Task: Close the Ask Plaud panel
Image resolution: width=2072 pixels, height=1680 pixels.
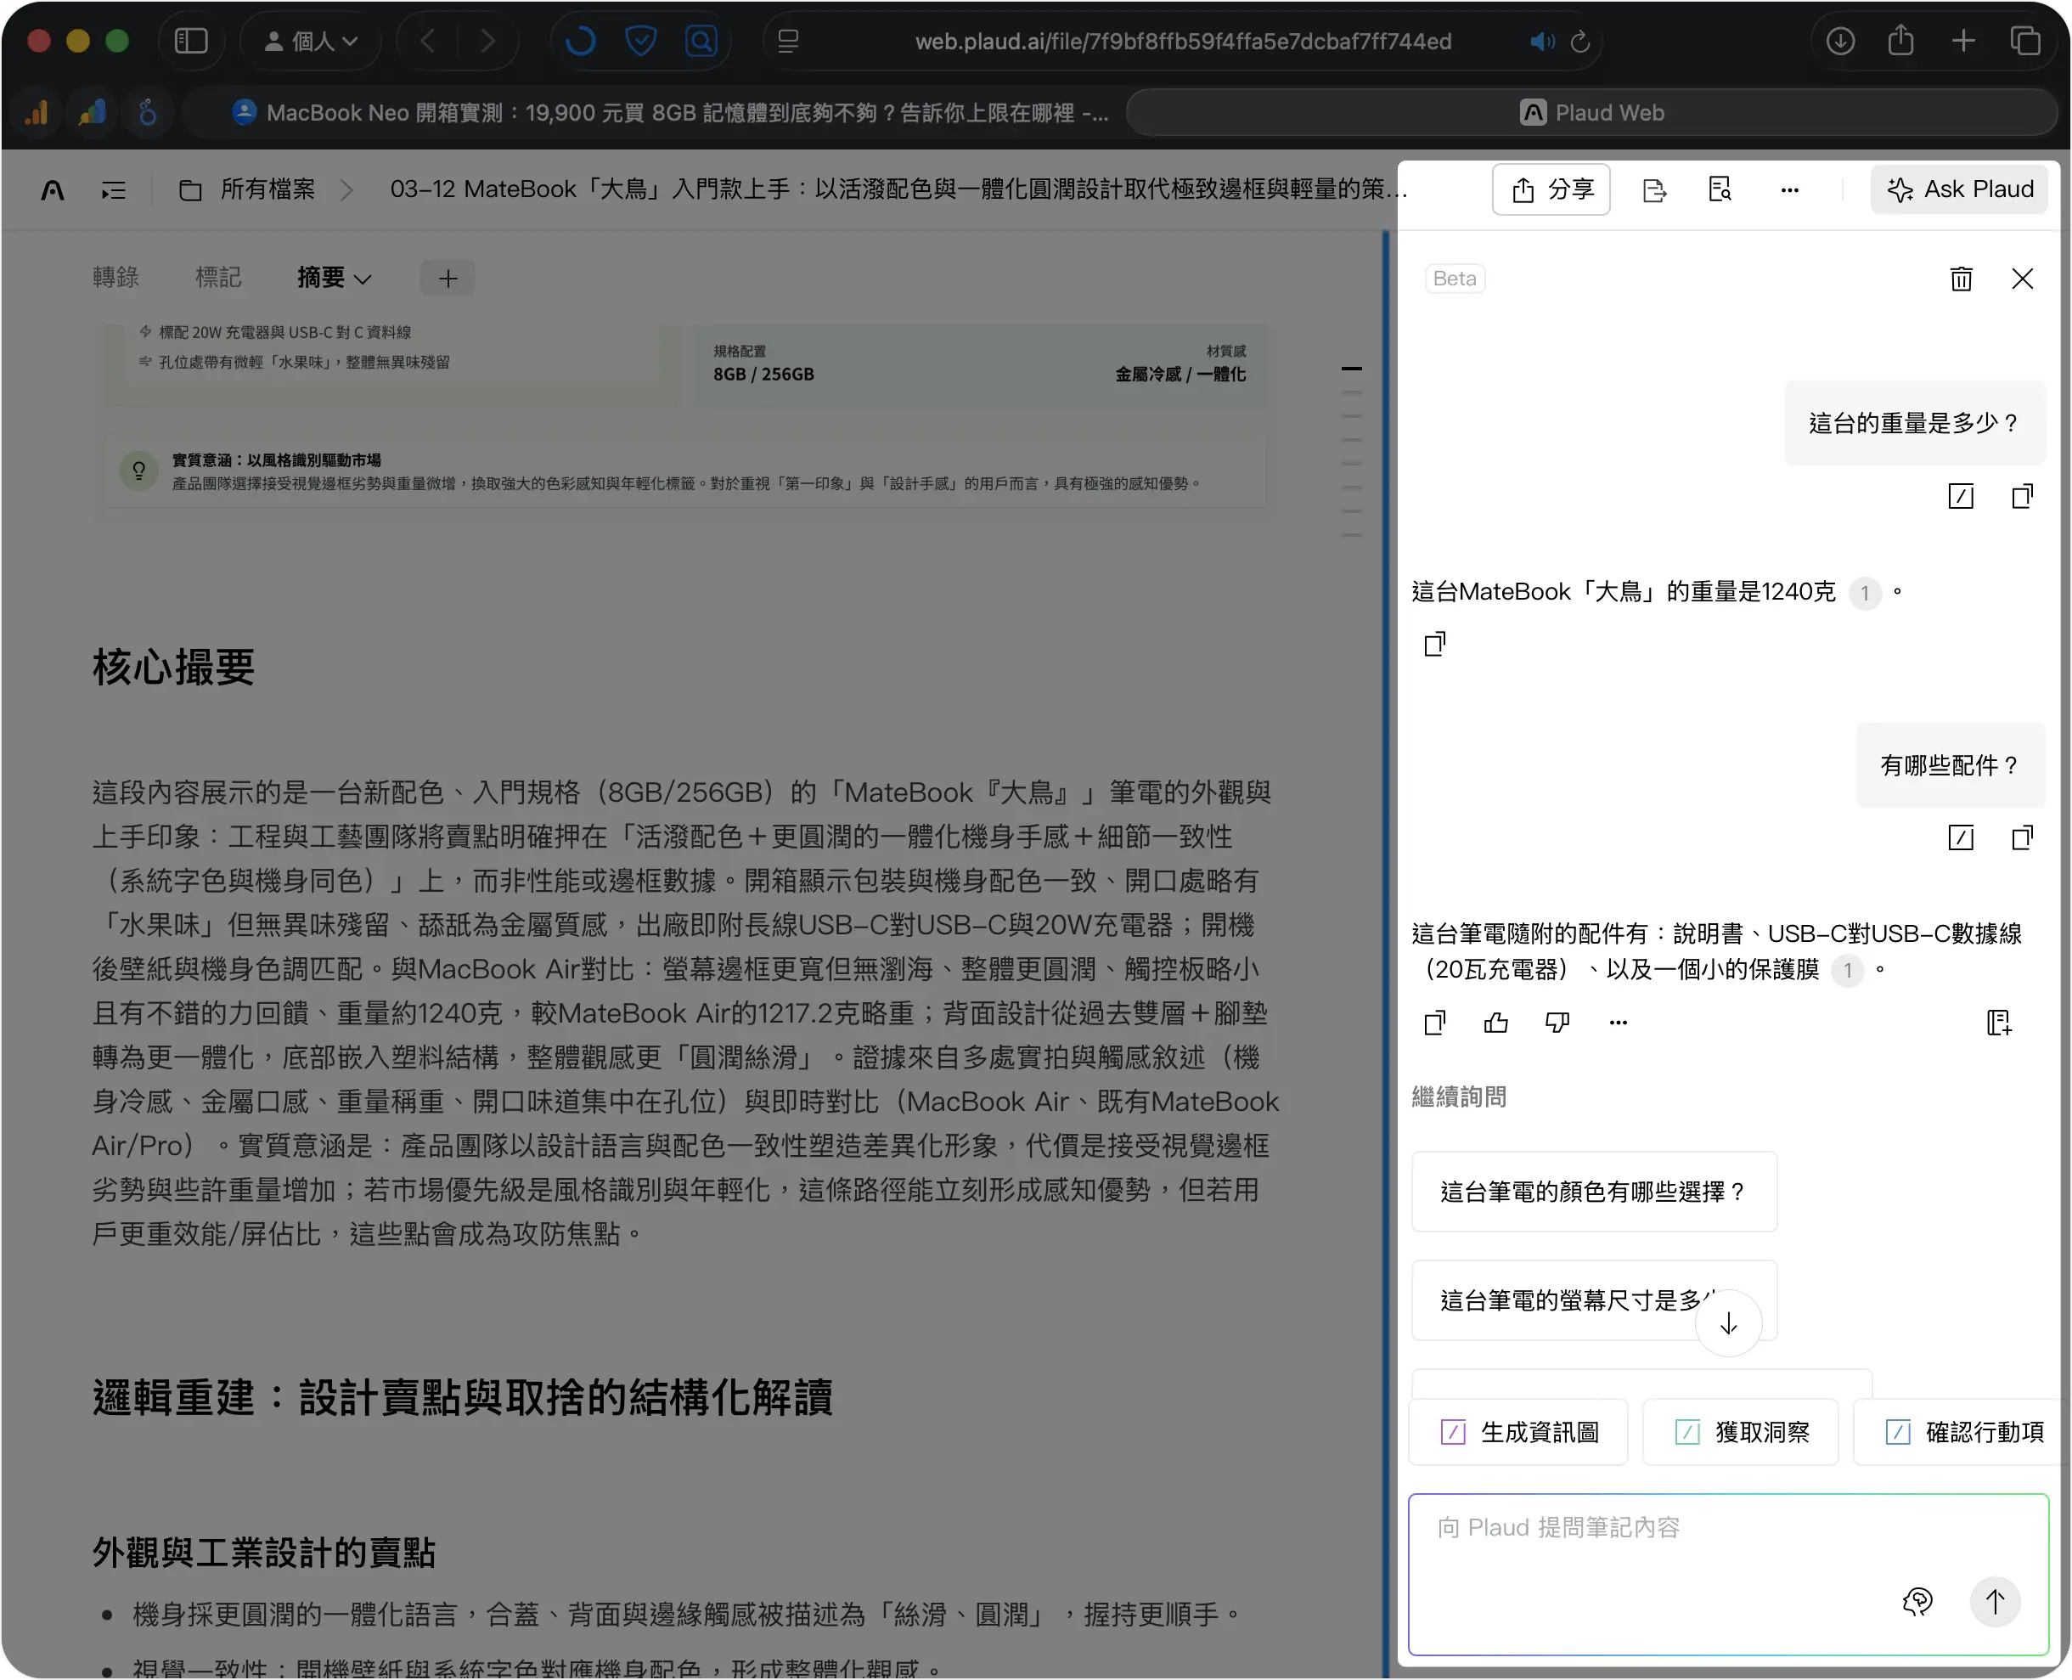Action: 2022,279
